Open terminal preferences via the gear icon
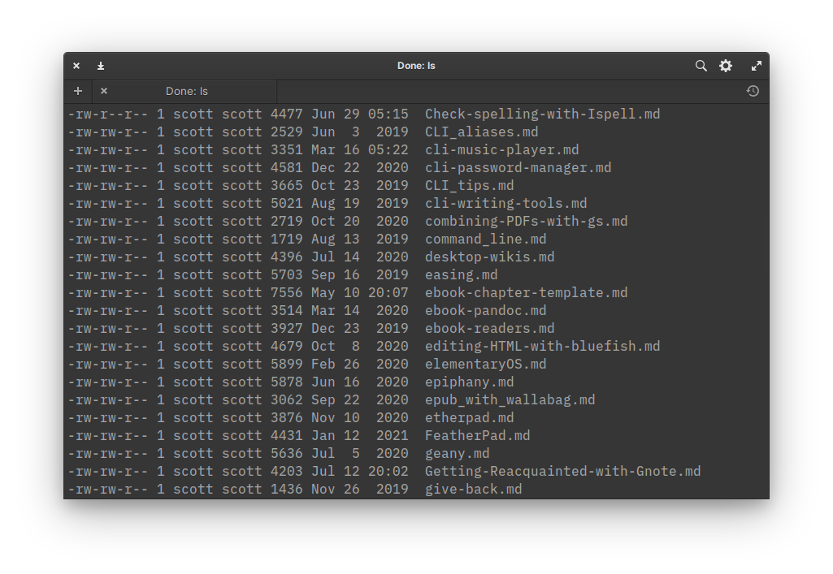 725,66
